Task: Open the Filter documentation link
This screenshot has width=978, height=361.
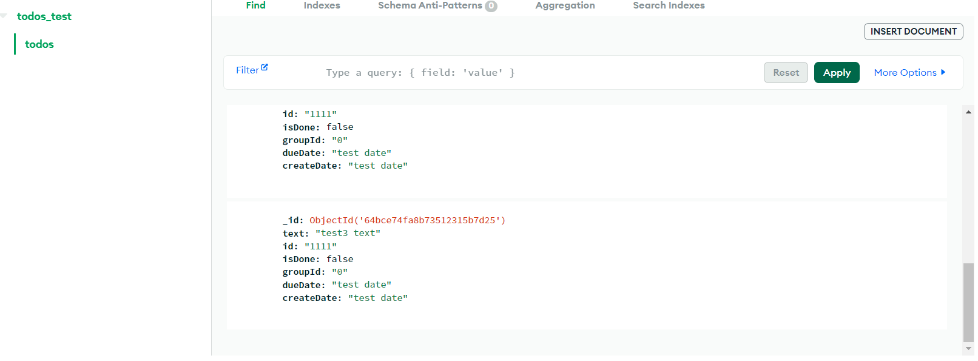Action: pos(248,70)
